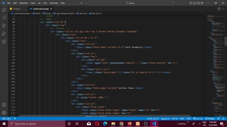This screenshot has height=127, width=227.
Task: Open the div.col-12 breadcrumb segment
Action: pyautogui.click(x=95, y=13)
